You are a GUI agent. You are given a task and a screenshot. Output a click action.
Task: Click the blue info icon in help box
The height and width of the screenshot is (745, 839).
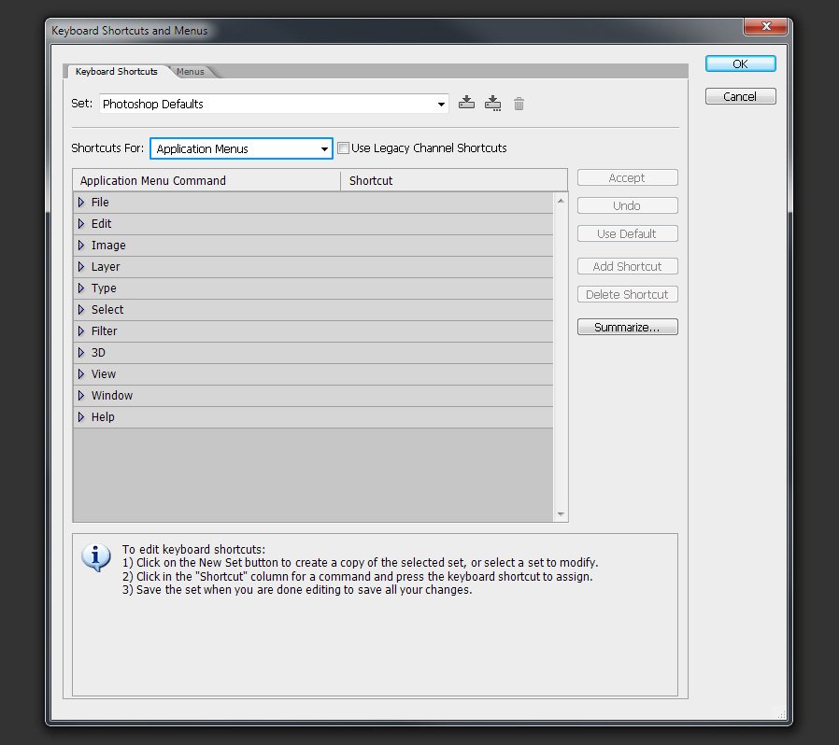pyautogui.click(x=96, y=557)
